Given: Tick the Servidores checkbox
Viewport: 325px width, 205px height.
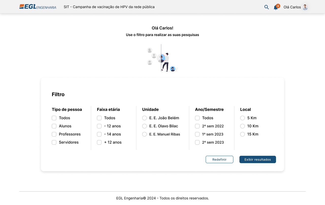Looking at the screenshot, I should [54, 142].
